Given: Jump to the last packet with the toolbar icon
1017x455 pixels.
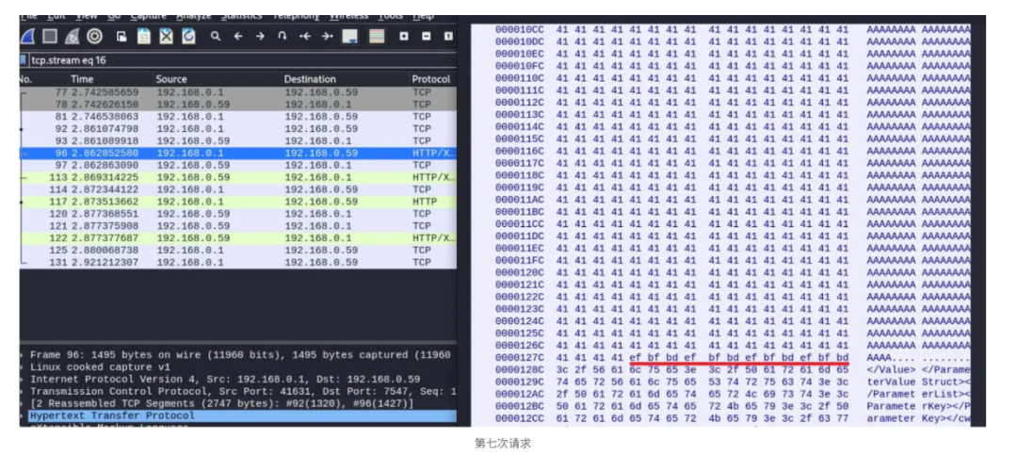Looking at the screenshot, I should 327,37.
